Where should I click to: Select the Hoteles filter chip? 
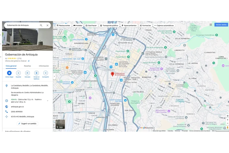coord(78,25)
